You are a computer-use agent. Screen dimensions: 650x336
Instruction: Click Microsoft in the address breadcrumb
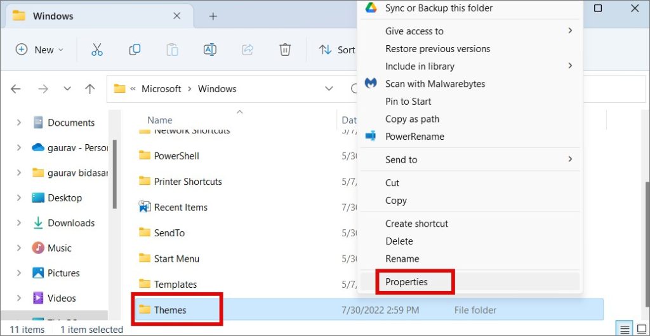161,89
